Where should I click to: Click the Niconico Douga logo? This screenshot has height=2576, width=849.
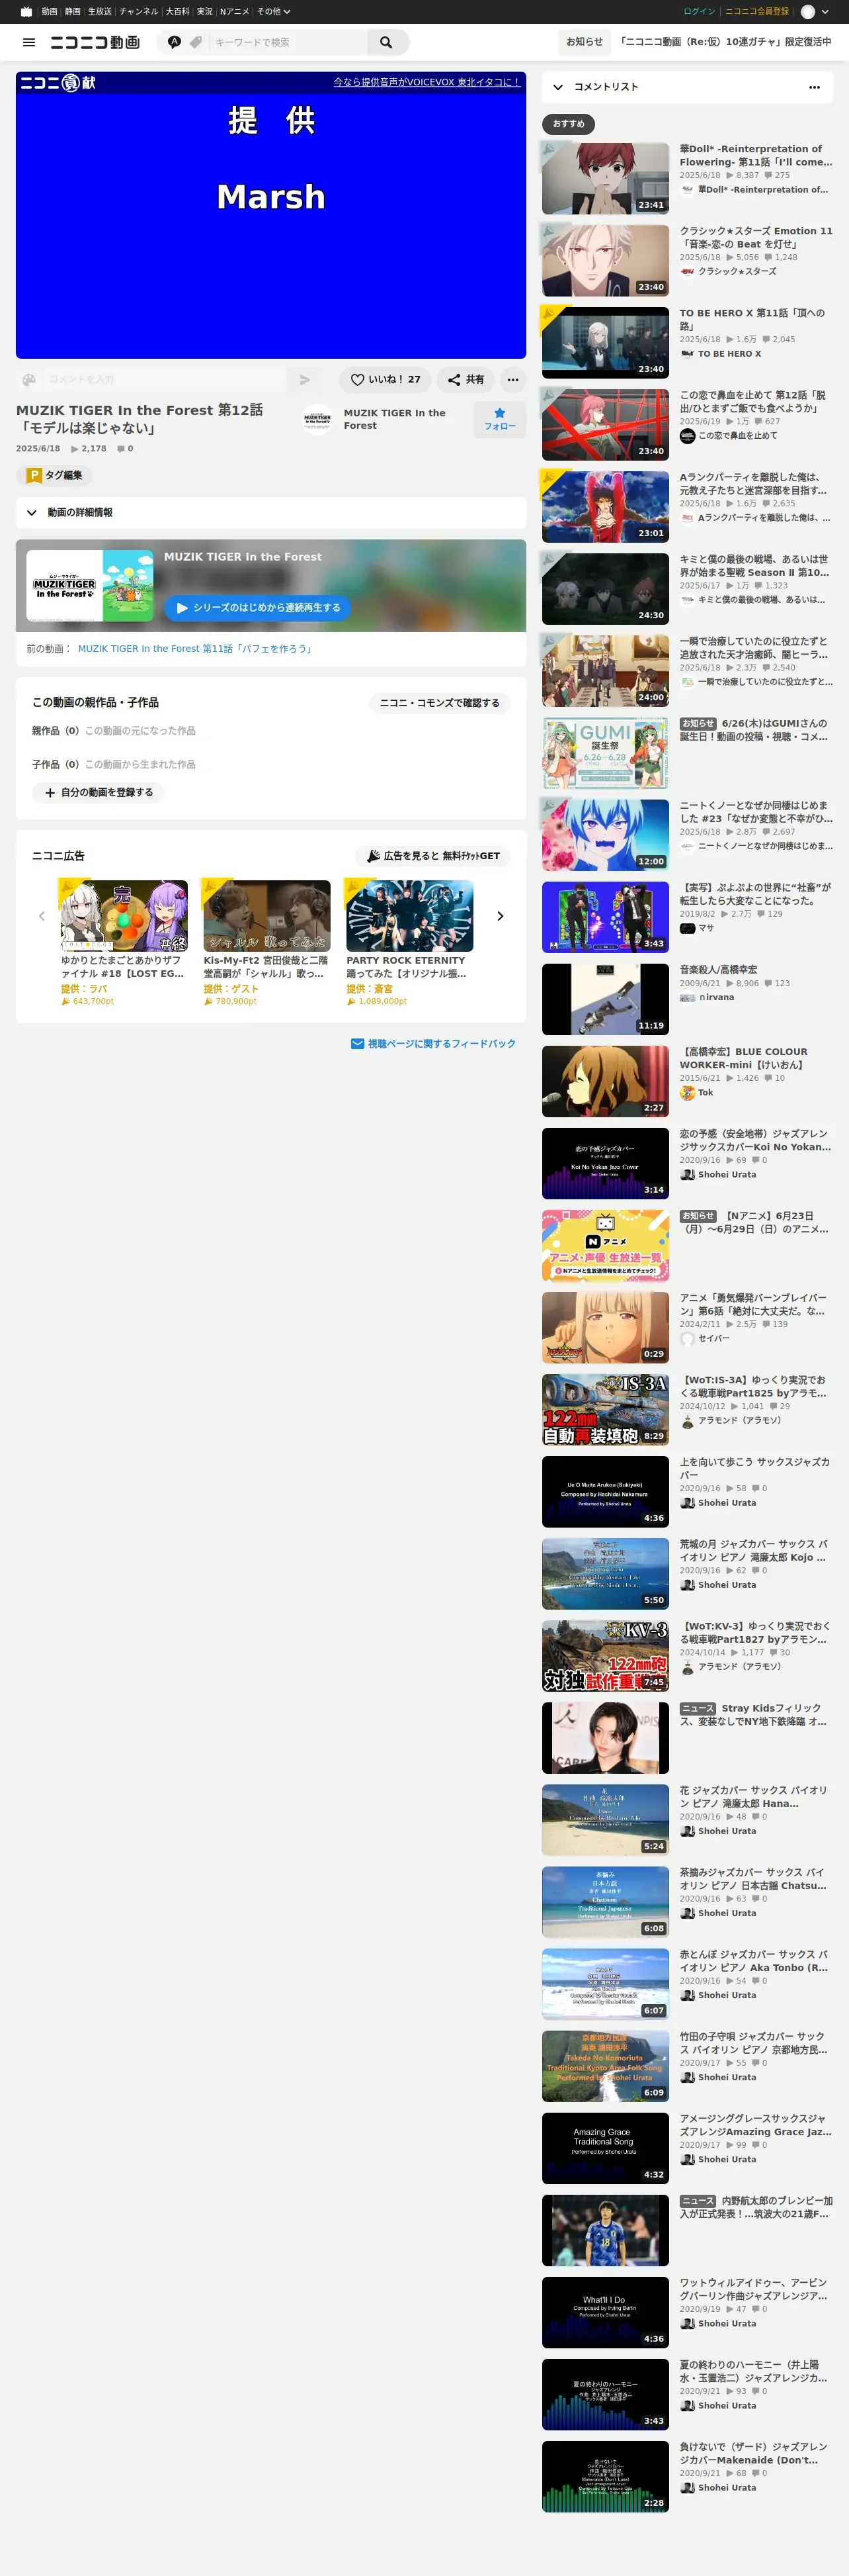(x=95, y=42)
